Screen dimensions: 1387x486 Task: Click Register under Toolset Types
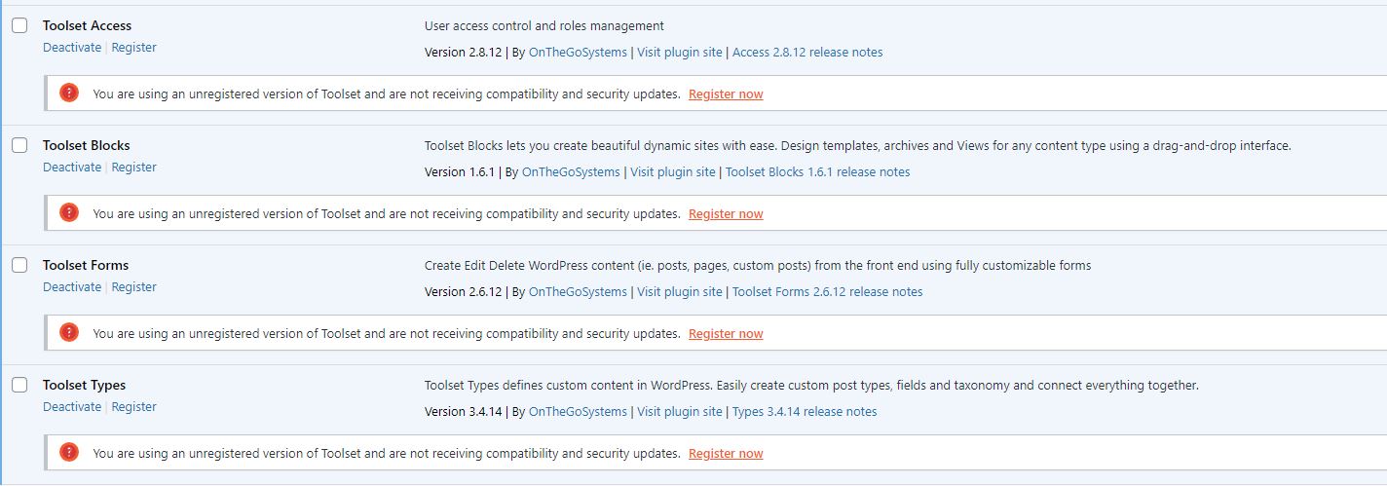134,407
